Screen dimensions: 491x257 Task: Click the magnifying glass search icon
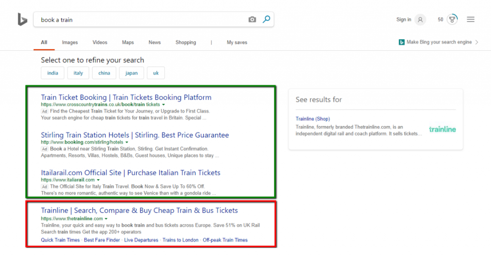tap(266, 19)
